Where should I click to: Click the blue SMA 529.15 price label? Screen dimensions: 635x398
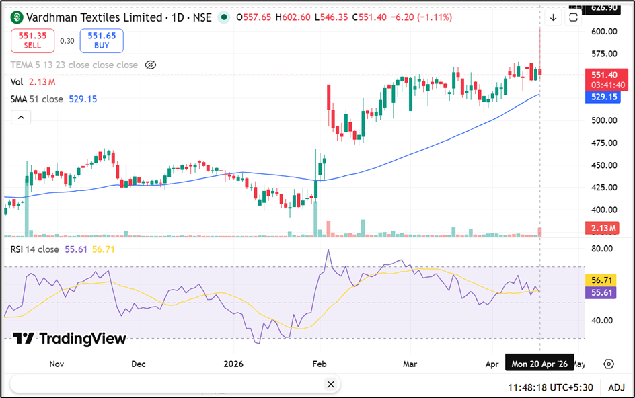(x=603, y=97)
